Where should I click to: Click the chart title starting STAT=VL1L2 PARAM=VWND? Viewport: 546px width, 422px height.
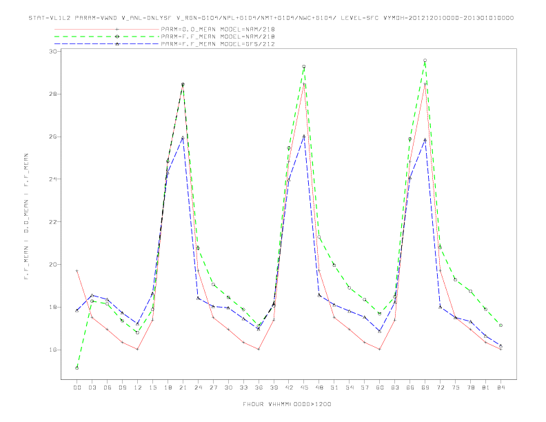click(x=271, y=18)
